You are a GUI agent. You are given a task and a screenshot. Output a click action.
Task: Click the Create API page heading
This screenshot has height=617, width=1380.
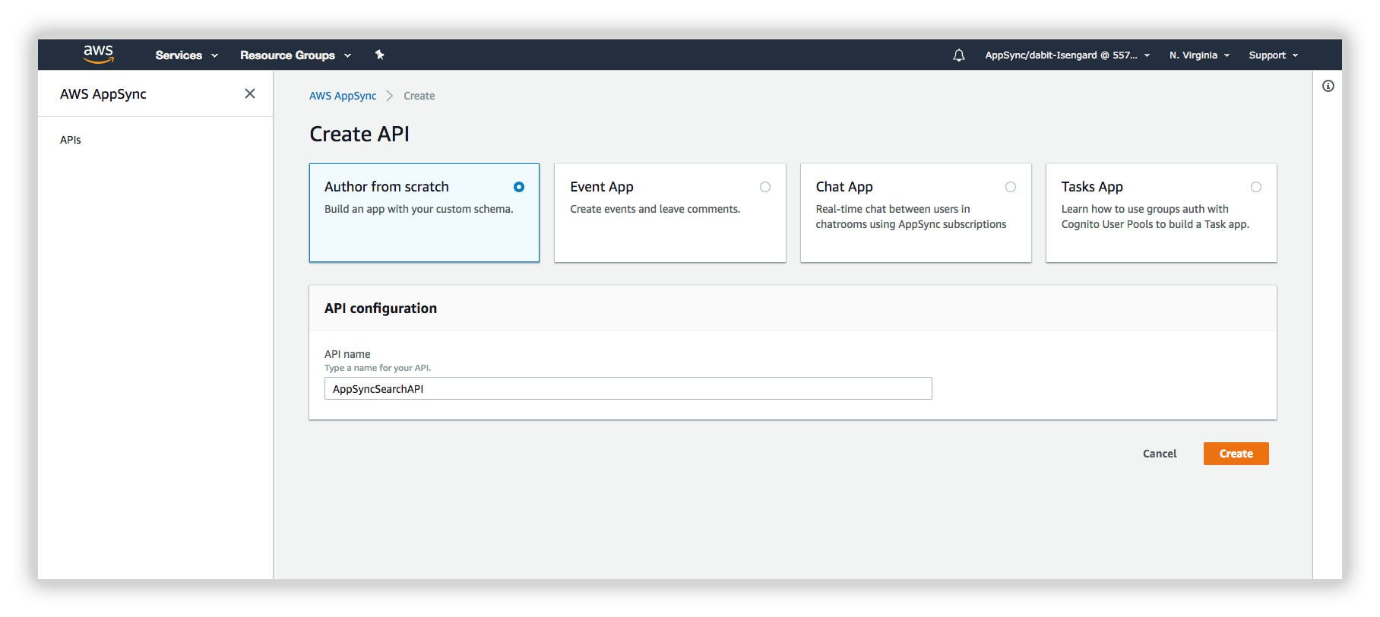tap(359, 134)
